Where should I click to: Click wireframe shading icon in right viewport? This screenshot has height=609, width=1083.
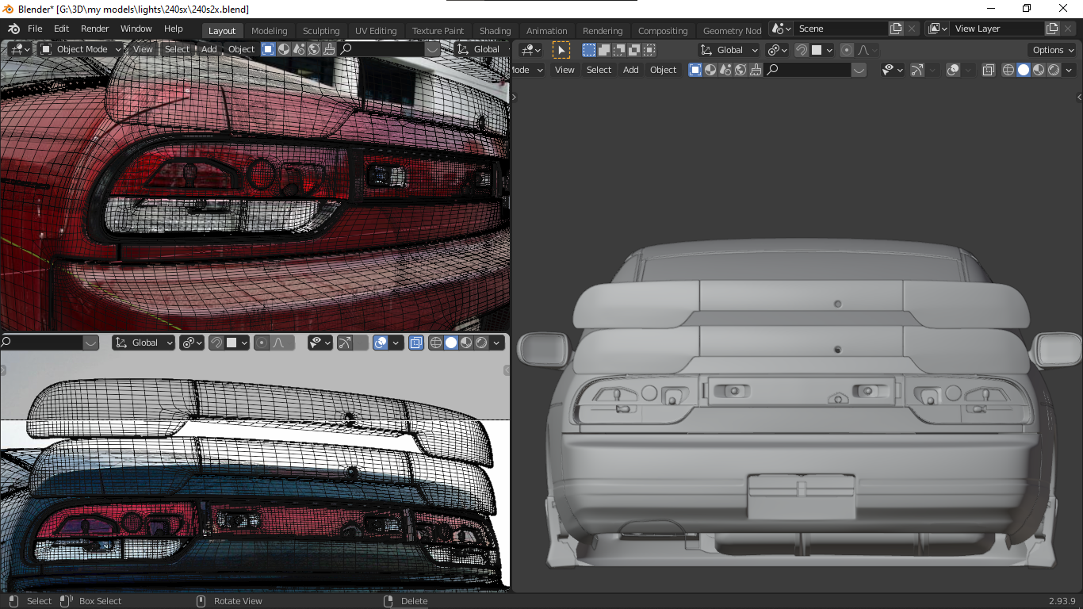(x=1008, y=70)
